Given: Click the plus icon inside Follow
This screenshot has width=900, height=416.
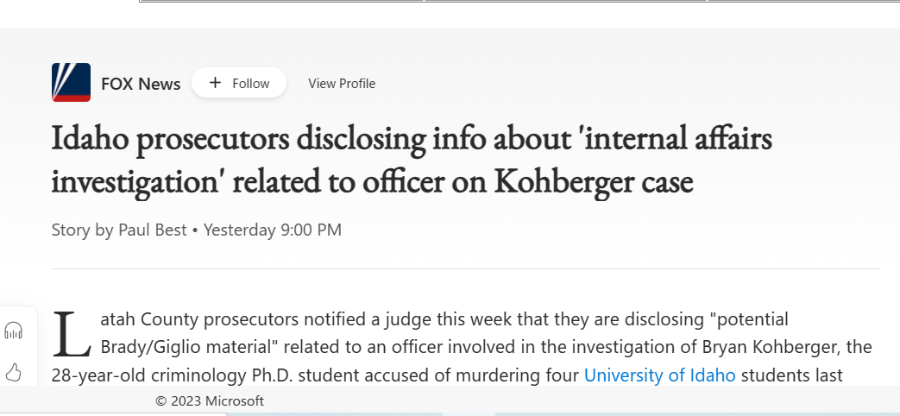Looking at the screenshot, I should click(215, 83).
